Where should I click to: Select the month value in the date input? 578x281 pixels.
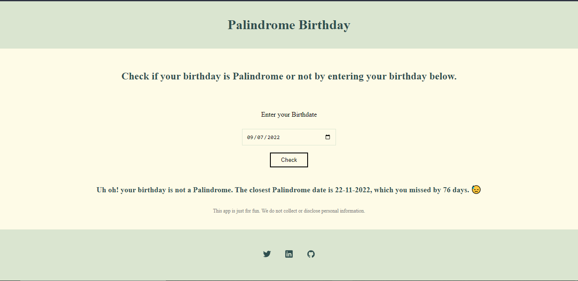(249, 137)
